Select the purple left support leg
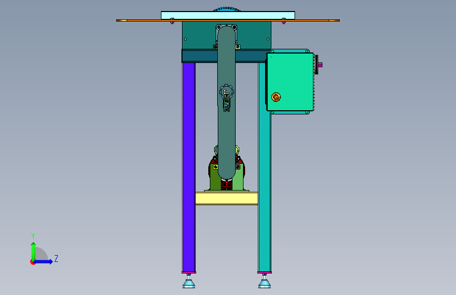This screenshot has height=295, width=456. point(189,167)
